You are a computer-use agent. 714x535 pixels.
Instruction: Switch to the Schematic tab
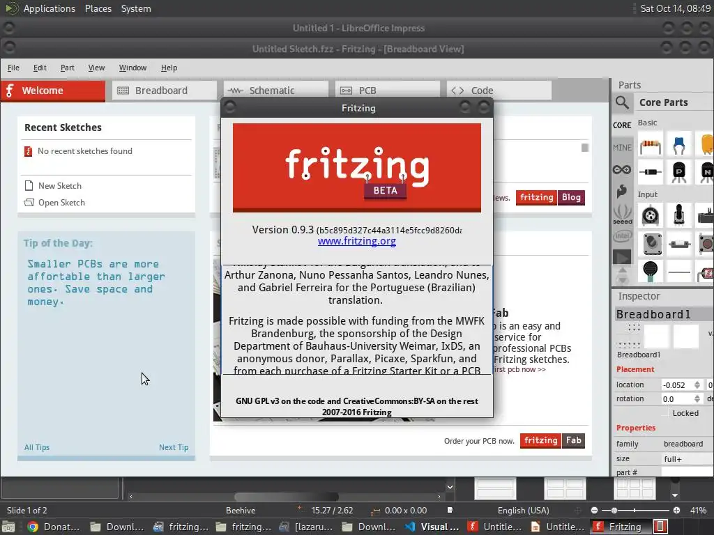(276, 91)
